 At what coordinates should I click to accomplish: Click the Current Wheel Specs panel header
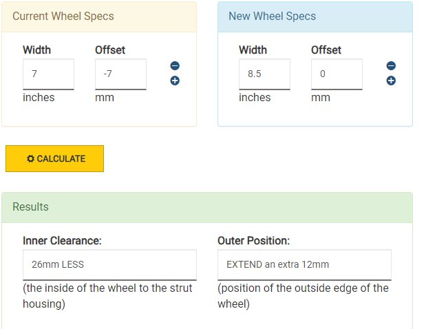tap(99, 17)
